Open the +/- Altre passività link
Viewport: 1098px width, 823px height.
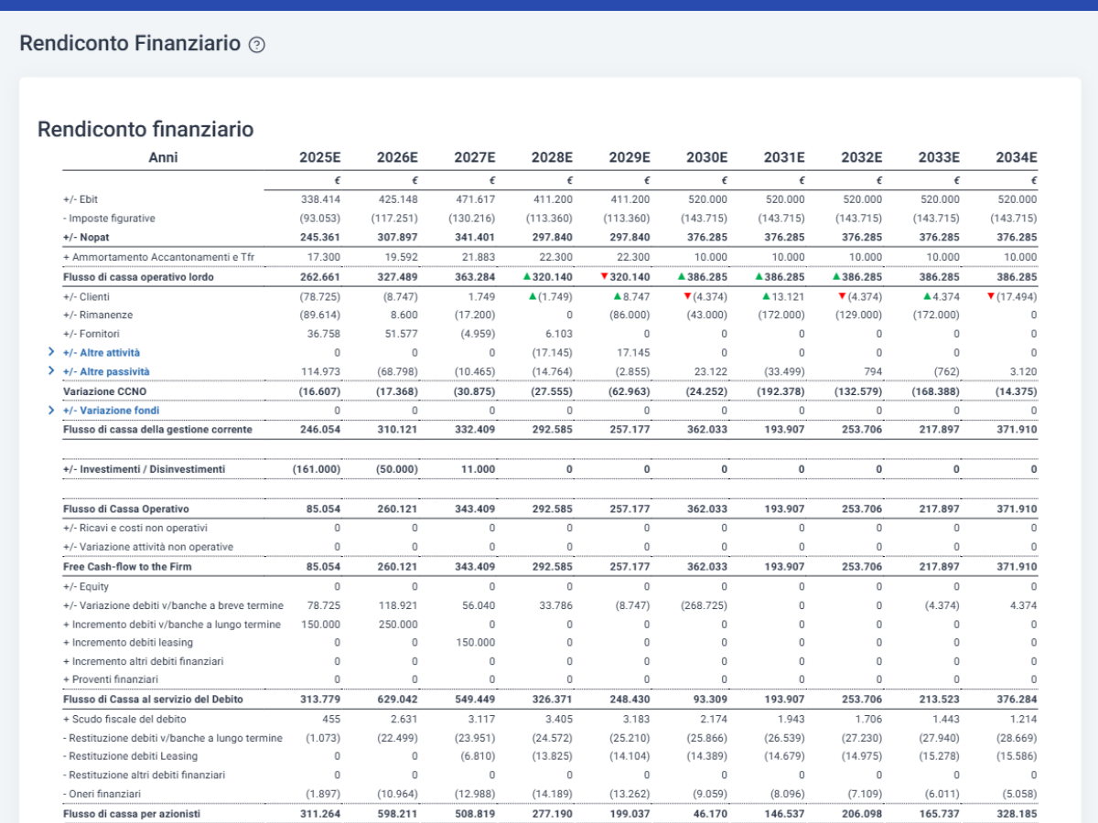(x=106, y=371)
